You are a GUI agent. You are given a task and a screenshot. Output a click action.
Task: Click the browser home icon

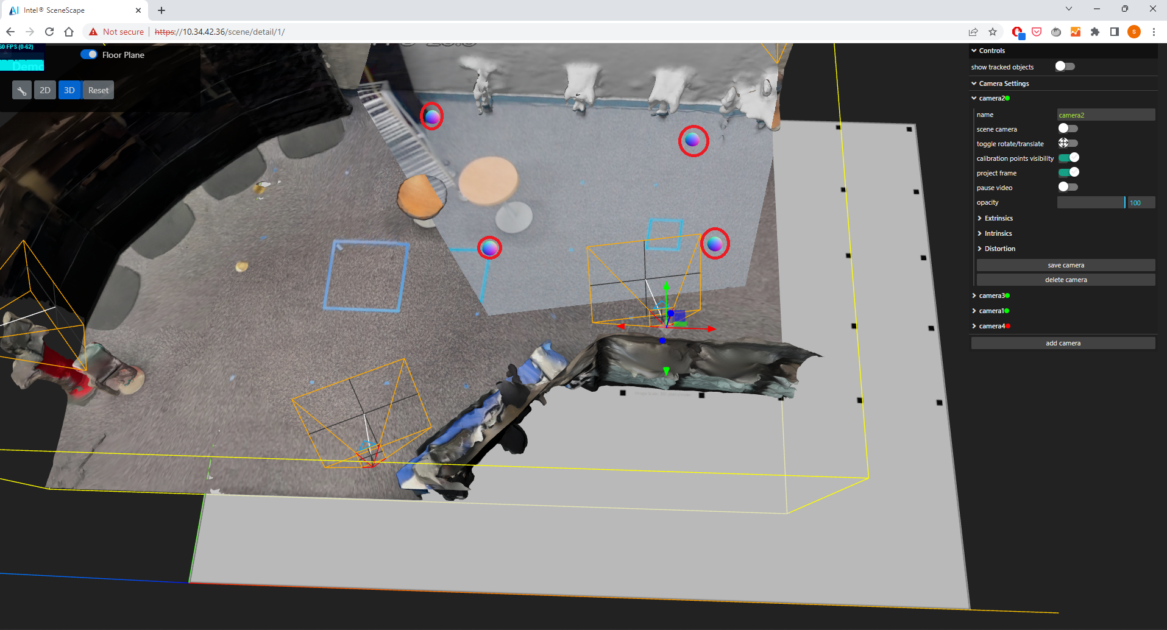[69, 32]
